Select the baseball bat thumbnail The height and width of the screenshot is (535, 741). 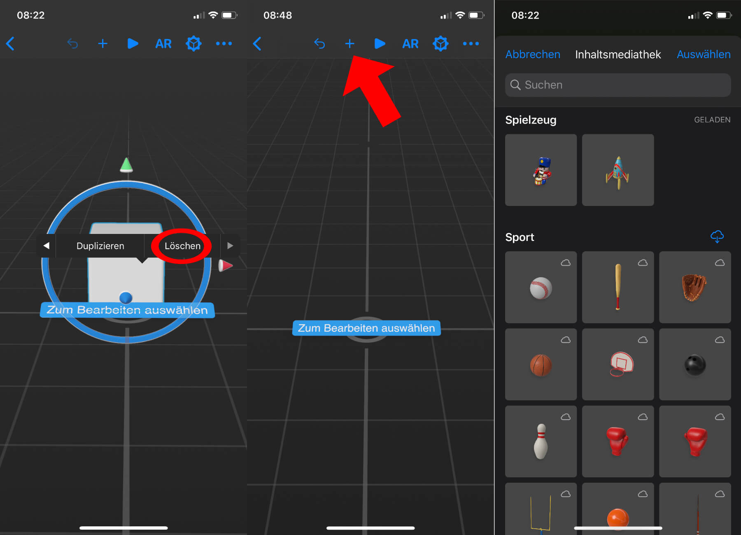click(618, 287)
